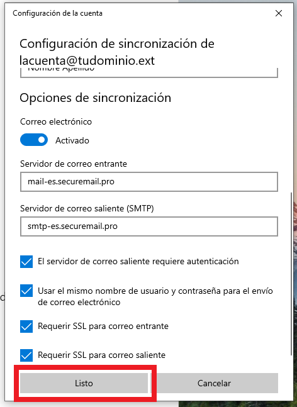Focus the Servidor de correo saliente SMTP field
The width and height of the screenshot is (297, 407).
[x=149, y=226]
